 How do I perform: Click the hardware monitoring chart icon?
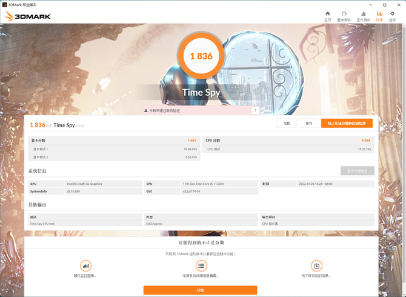click(85, 265)
